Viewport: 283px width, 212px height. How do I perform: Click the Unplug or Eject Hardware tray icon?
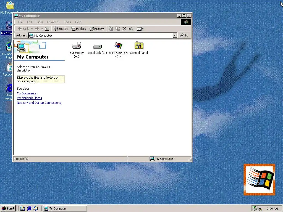pos(255,209)
